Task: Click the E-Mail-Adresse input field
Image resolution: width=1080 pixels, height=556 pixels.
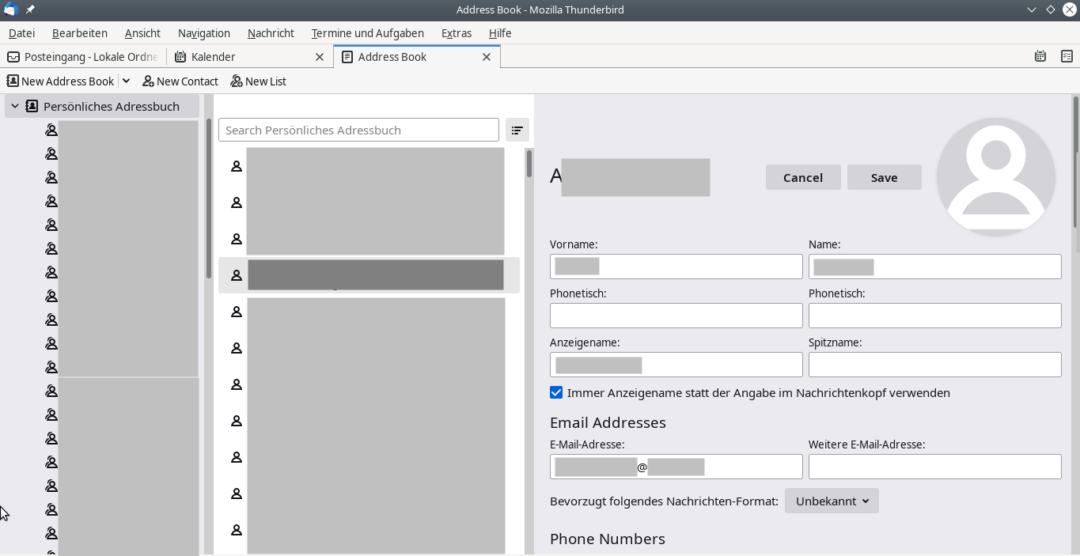Action: click(x=676, y=467)
